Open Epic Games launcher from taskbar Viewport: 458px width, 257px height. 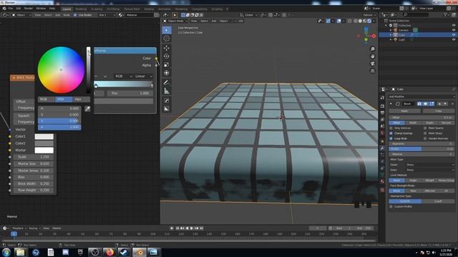(80, 252)
